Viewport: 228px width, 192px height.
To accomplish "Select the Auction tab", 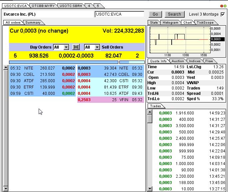I will (x=178, y=61).
